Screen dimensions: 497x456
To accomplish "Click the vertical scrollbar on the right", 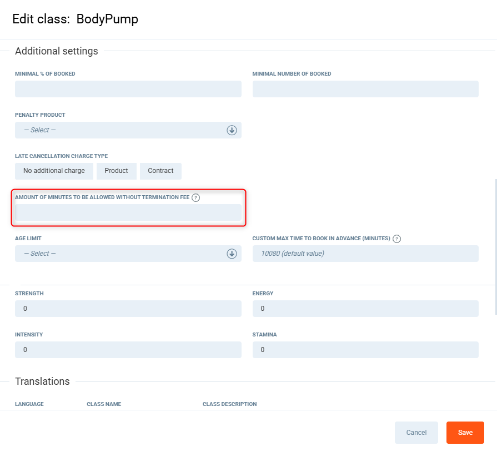I will [495, 245].
